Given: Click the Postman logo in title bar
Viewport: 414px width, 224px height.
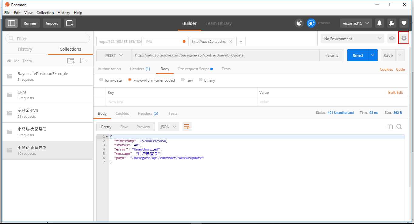Looking at the screenshot, I should click(x=8, y=5).
